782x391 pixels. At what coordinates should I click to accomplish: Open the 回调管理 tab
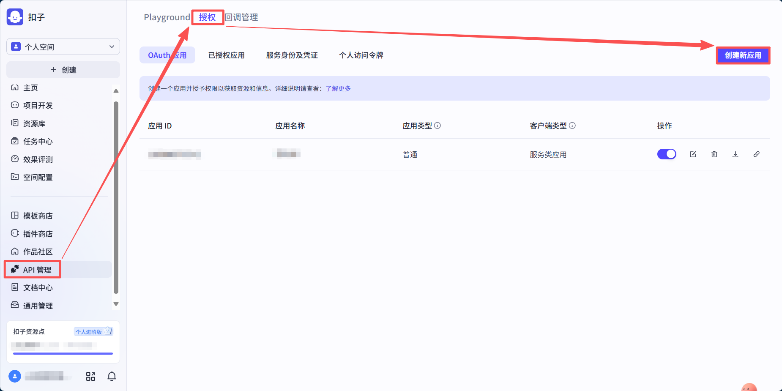(x=242, y=17)
